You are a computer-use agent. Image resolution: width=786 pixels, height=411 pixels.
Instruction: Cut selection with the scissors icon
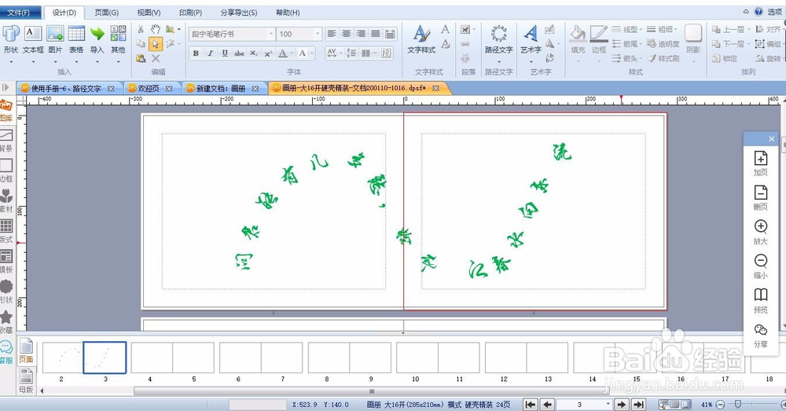(x=141, y=30)
